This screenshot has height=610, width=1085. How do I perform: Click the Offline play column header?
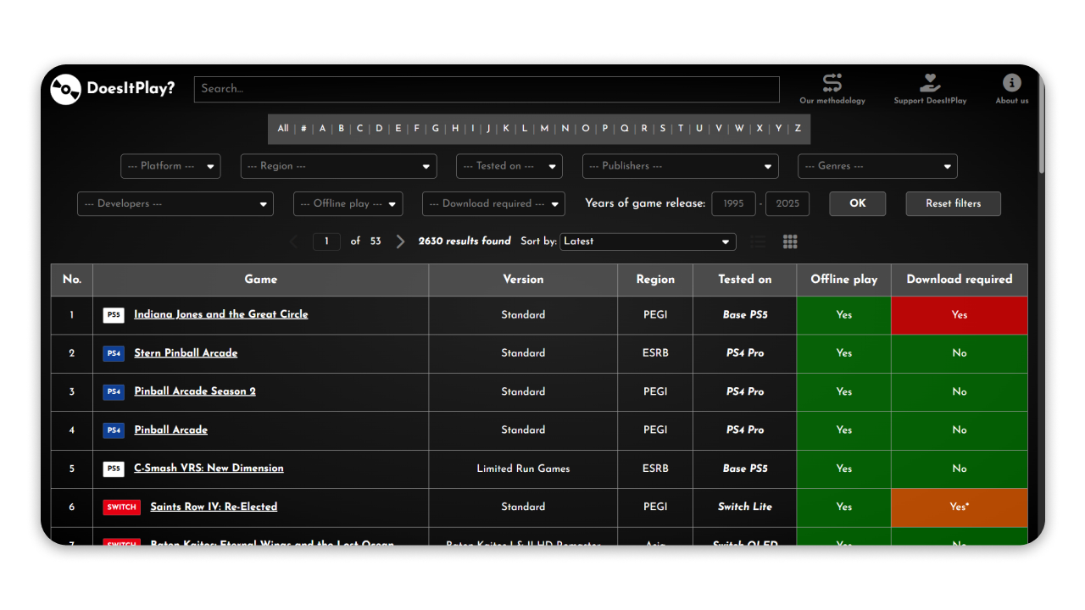pos(843,280)
